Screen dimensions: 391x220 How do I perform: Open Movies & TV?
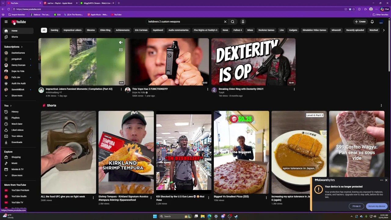pos(18,169)
